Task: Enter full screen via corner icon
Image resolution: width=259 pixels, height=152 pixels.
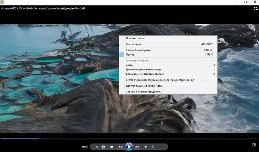Action: [254, 145]
